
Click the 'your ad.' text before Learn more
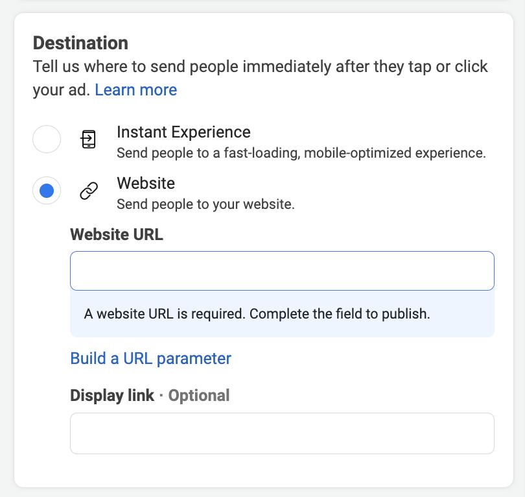click(x=62, y=90)
